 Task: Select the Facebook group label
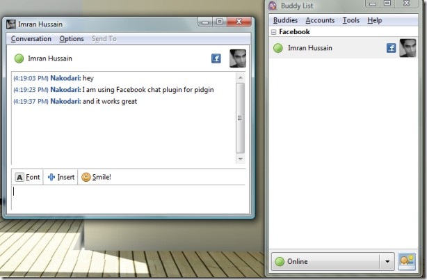pos(294,32)
